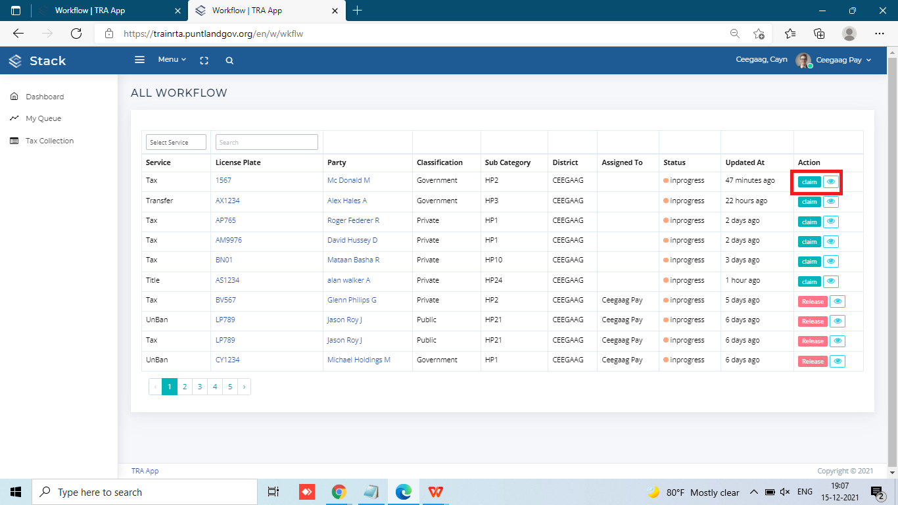Refresh the browser page
The image size is (898, 505).
76,34
